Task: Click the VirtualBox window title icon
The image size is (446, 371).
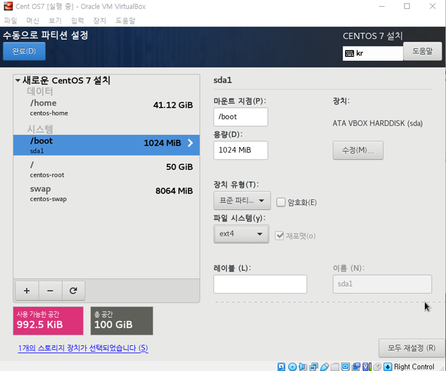Action: pos(8,6)
